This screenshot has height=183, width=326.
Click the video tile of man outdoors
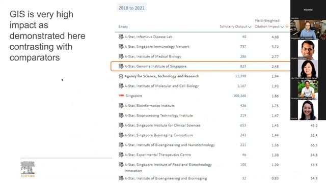[x=308, y=90]
